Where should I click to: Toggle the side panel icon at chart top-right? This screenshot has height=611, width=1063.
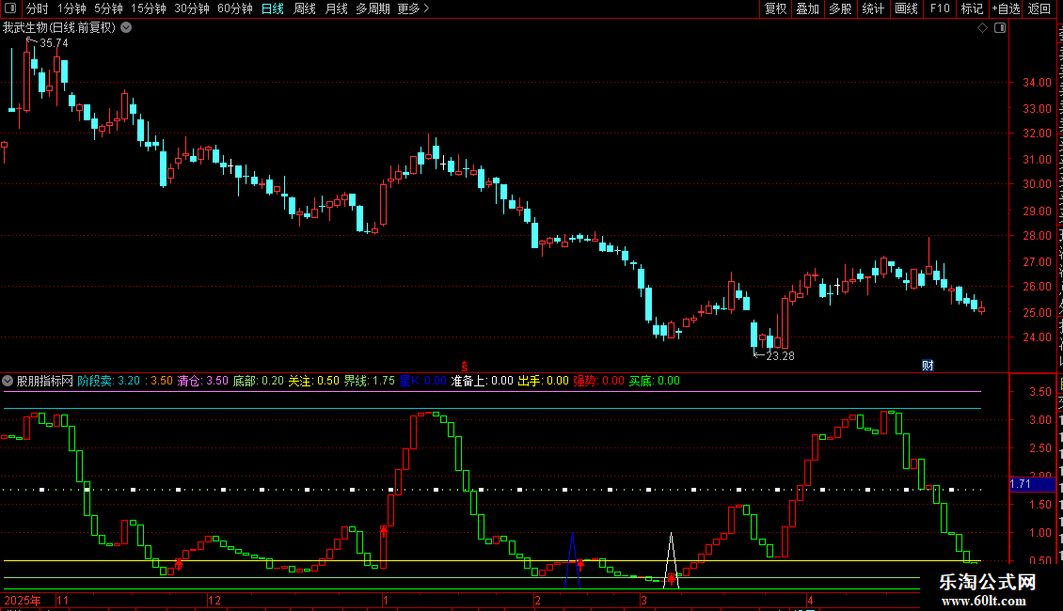pyautogui.click(x=1000, y=28)
